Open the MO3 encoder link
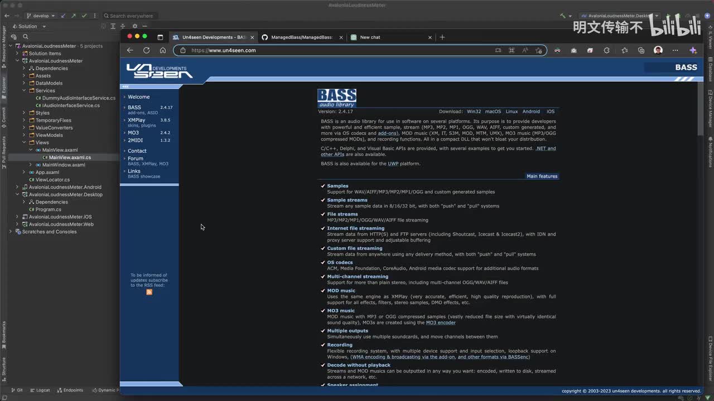714x401 pixels. 441,322
